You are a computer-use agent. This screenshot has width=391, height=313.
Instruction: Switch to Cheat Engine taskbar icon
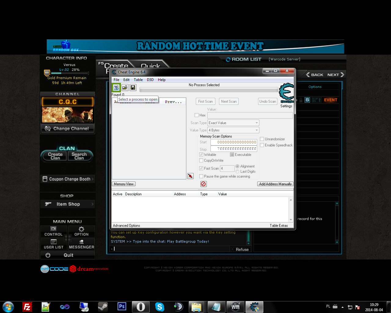254,307
